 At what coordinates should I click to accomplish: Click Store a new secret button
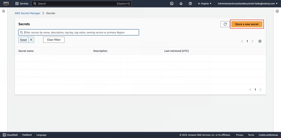click(x=247, y=24)
